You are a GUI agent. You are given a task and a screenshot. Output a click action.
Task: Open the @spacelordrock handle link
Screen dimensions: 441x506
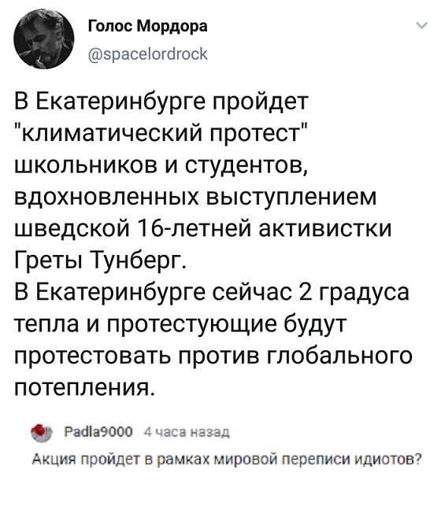tap(148, 54)
